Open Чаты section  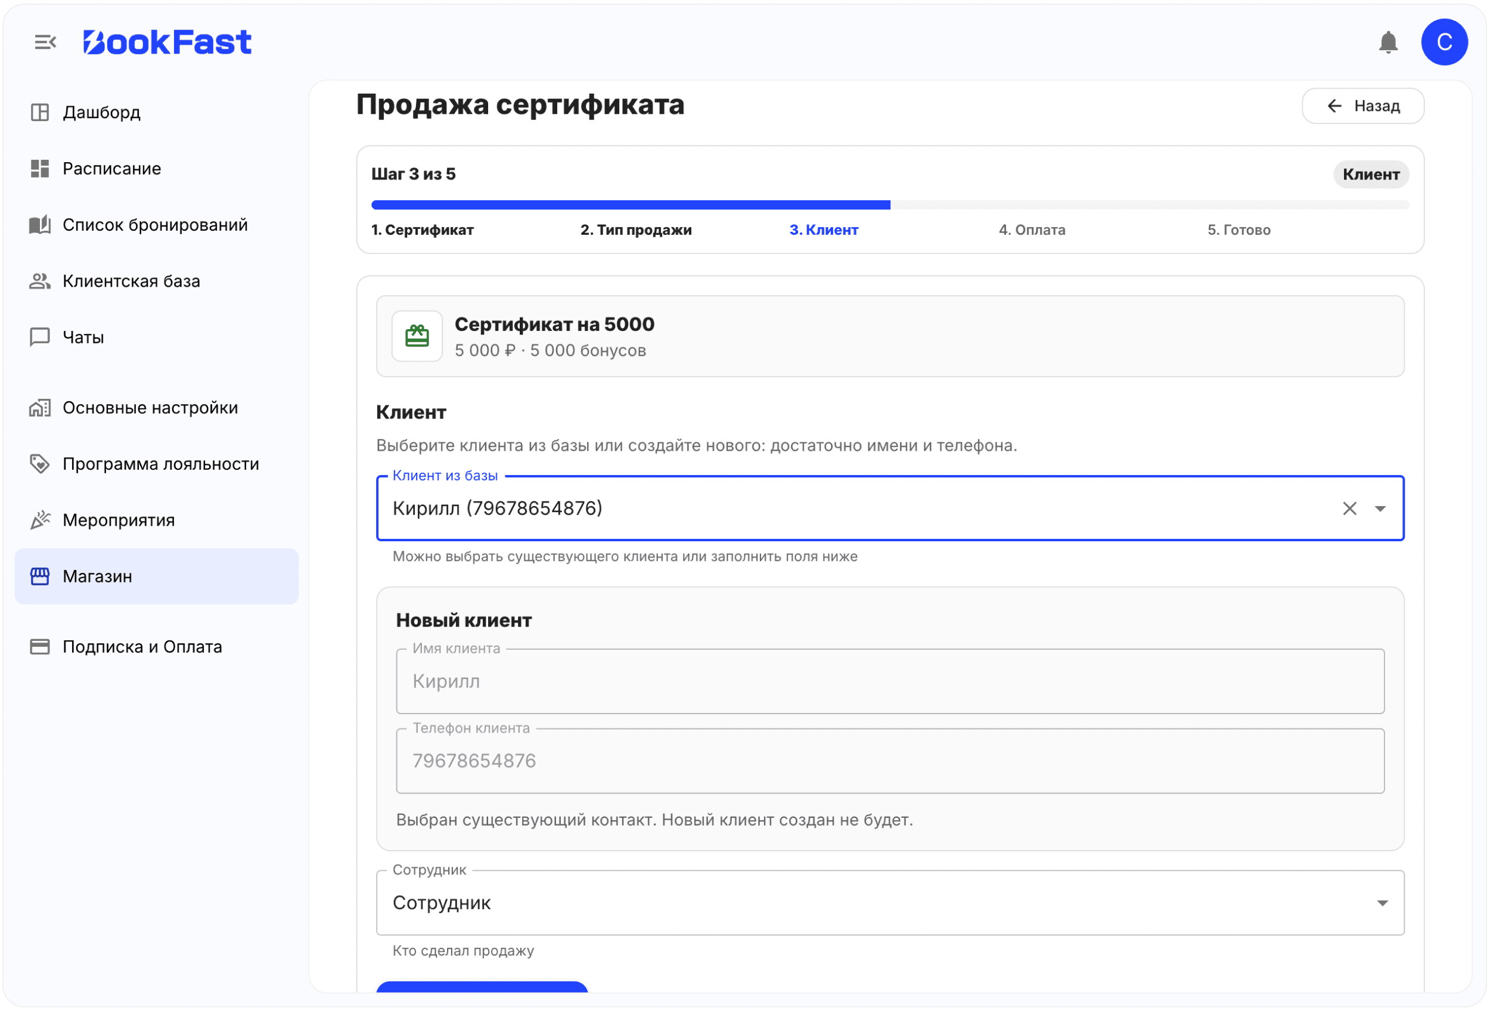[x=156, y=337]
